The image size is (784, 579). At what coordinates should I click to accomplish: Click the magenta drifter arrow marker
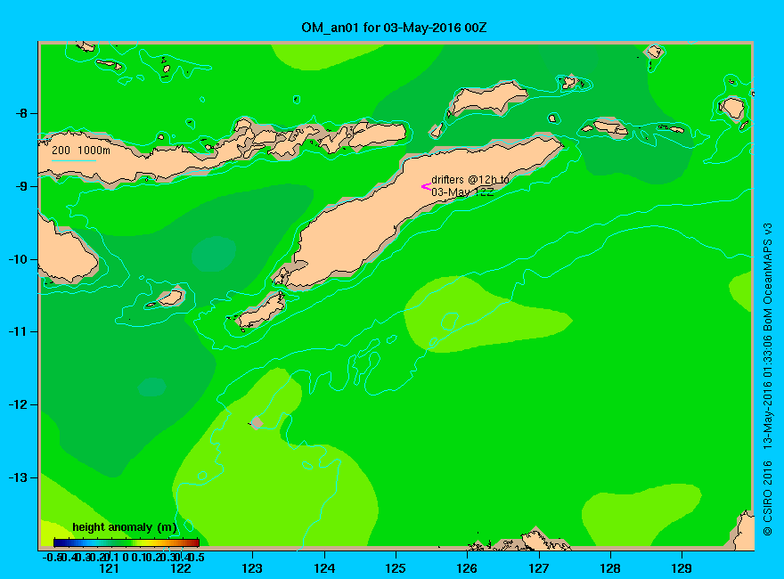pos(426,187)
